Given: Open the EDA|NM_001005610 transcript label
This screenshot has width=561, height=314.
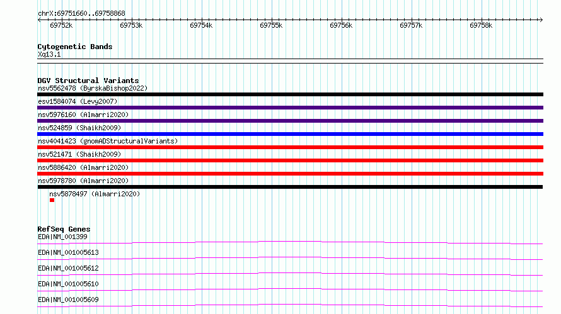Looking at the screenshot, I should click(x=68, y=284).
